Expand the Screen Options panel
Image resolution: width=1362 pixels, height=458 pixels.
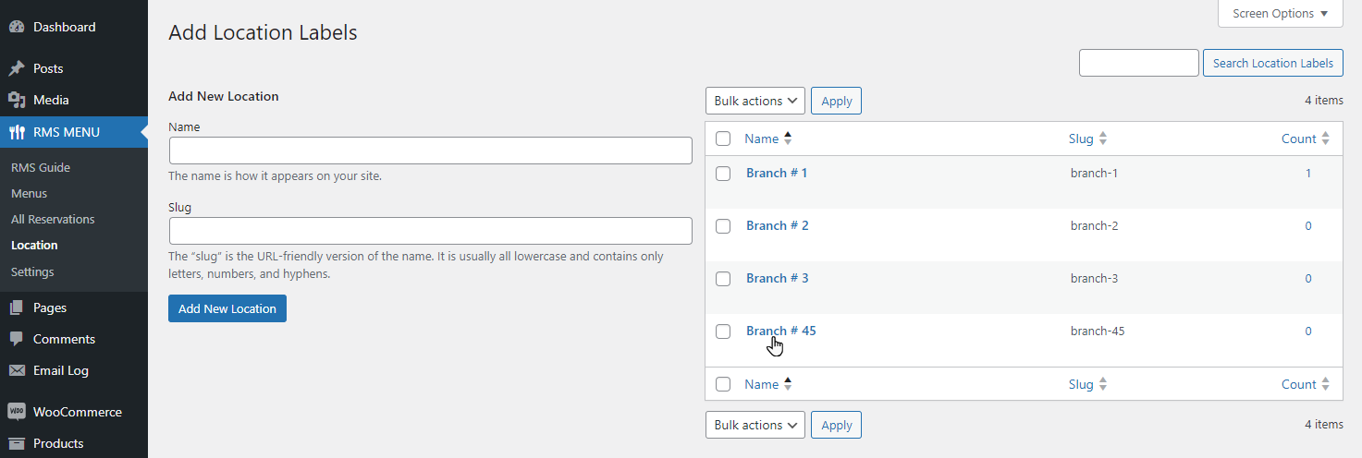click(x=1280, y=14)
